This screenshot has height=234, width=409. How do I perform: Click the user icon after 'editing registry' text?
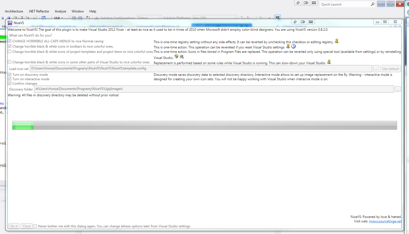337,41
